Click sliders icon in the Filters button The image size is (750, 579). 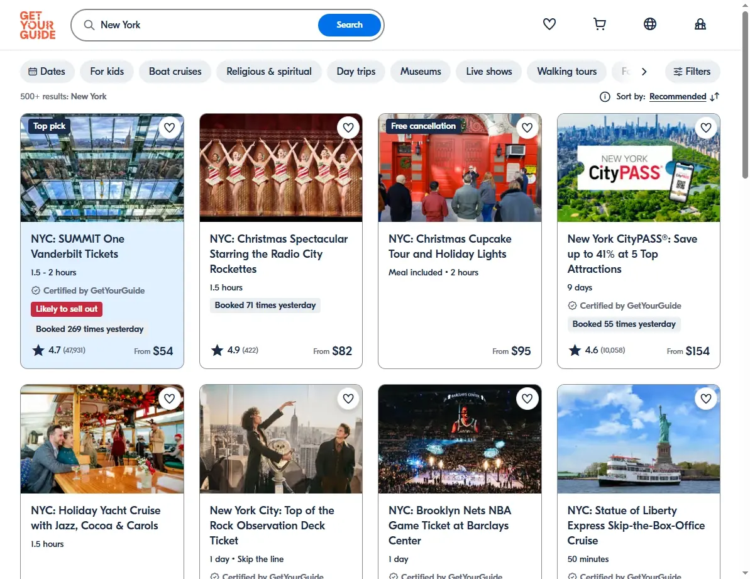[678, 72]
